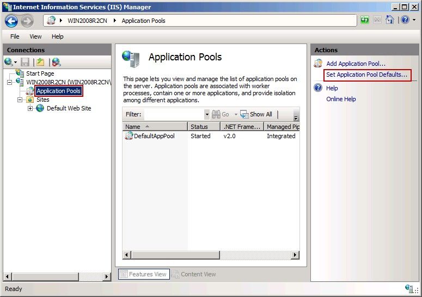Select the DefaultAppPool row

coord(211,136)
